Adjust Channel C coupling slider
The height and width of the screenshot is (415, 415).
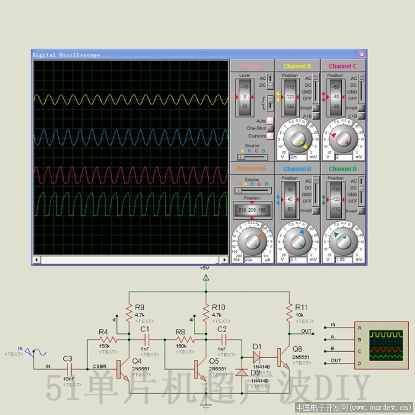point(361,89)
